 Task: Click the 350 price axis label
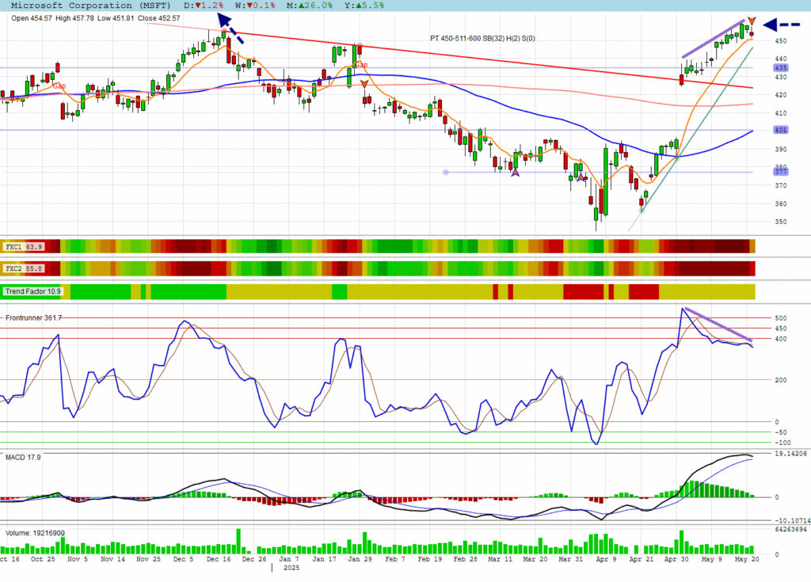(x=780, y=222)
